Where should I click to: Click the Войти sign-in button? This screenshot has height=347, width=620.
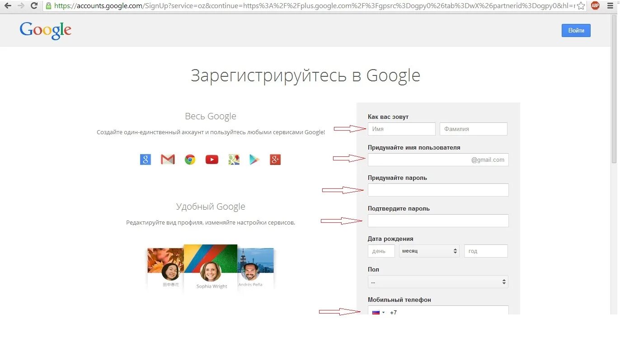pyautogui.click(x=576, y=30)
